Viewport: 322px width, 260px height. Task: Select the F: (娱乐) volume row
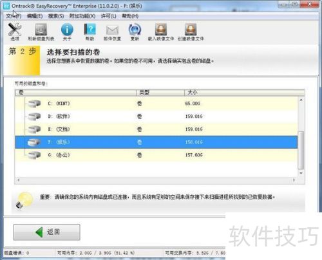click(x=156, y=142)
